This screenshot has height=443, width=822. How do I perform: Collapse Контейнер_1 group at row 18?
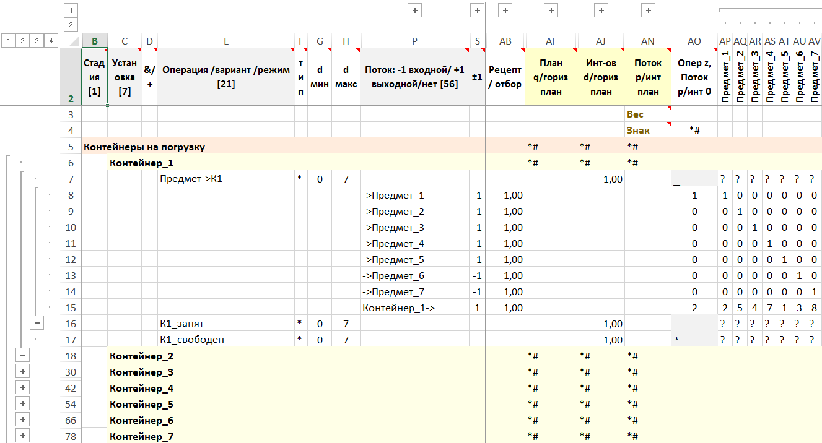23,356
